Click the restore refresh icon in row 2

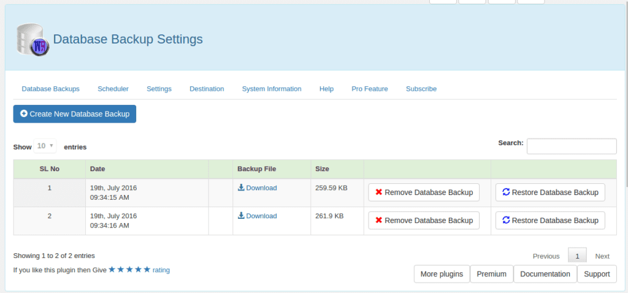[x=506, y=221]
